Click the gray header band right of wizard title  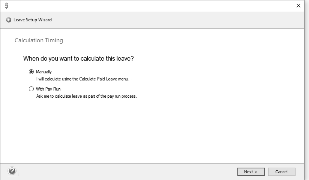tap(177, 20)
